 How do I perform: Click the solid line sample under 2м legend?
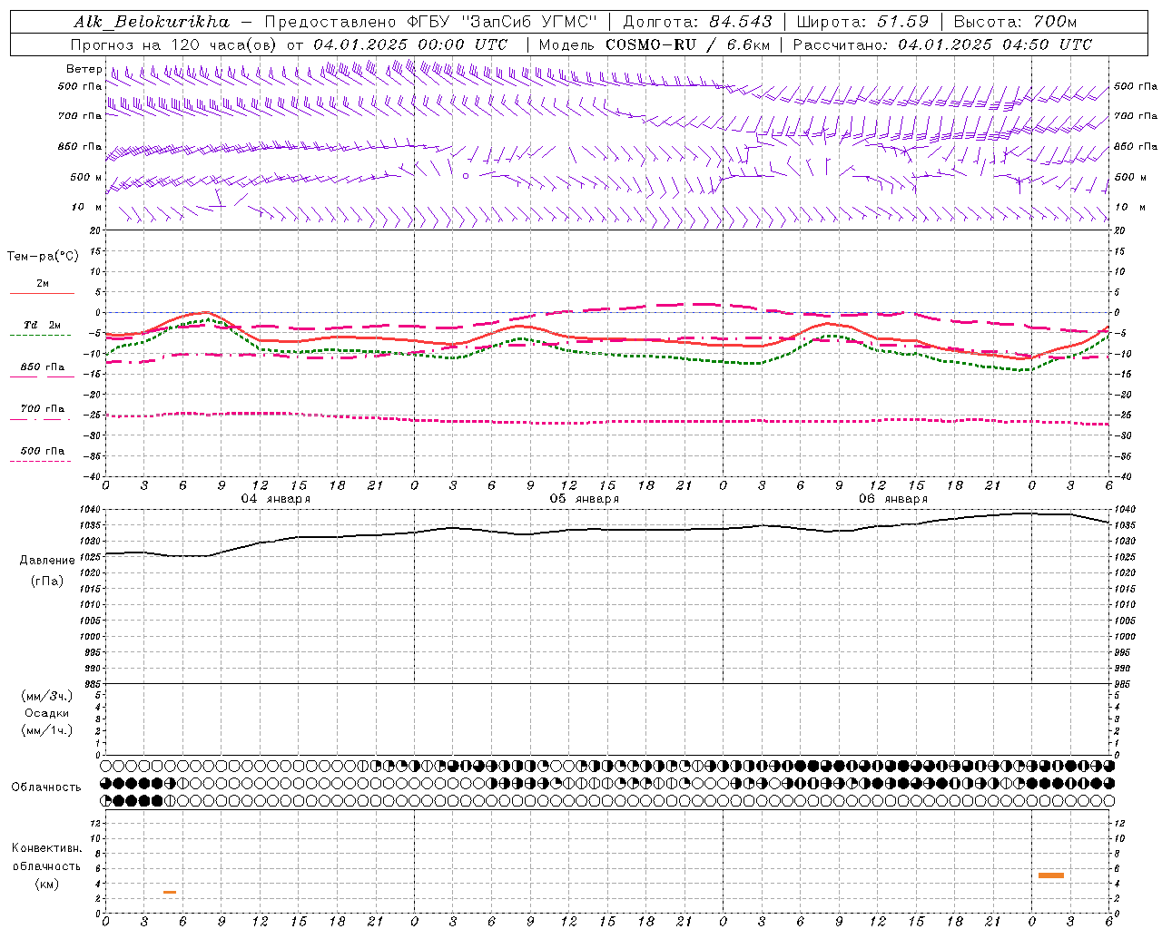(x=42, y=294)
